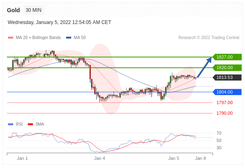This screenshot has width=245, height=168.
Task: Click the MA 20 + Bollinger Bands swatch
Action: (11, 37)
